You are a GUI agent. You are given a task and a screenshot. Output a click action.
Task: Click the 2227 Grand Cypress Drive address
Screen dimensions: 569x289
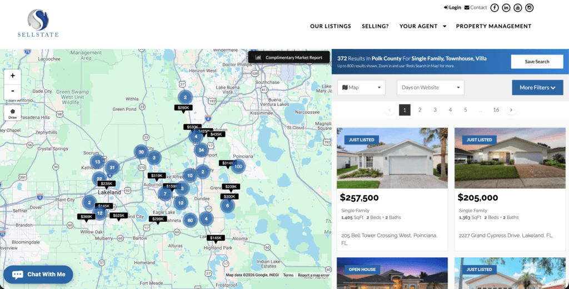[506, 235]
